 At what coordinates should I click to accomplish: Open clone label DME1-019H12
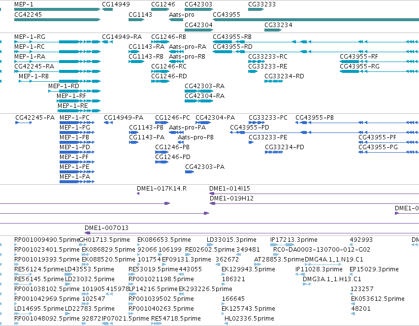(x=232, y=198)
